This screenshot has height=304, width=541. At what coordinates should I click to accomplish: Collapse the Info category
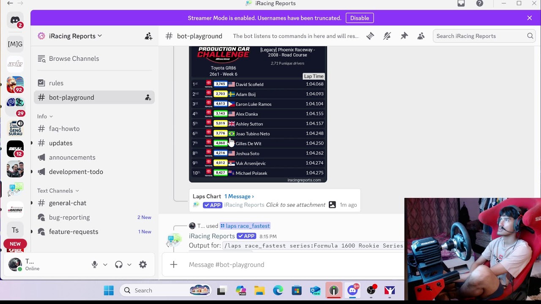click(45, 117)
